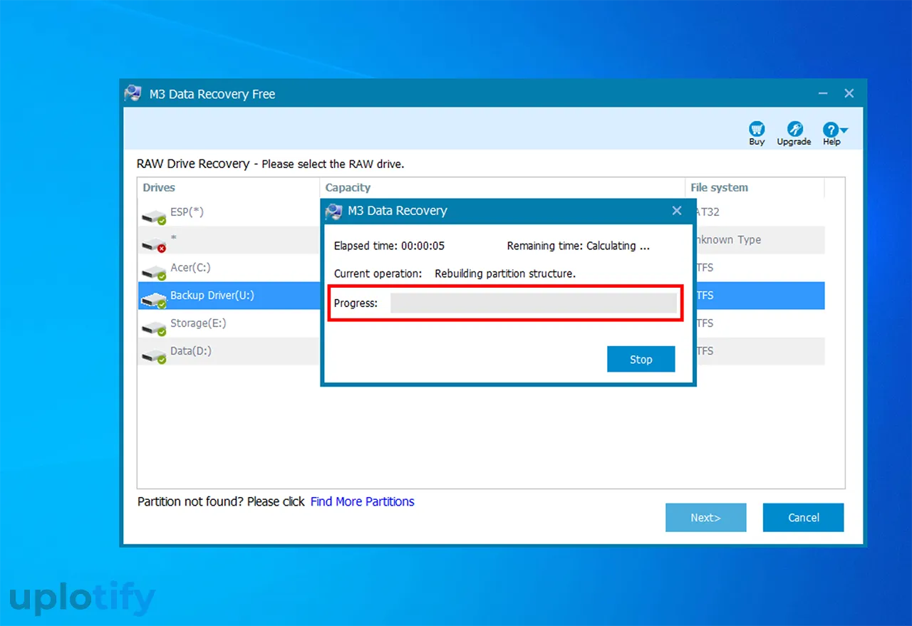Image resolution: width=912 pixels, height=626 pixels.
Task: Click the Elapsed time 00:00:05 text
Action: [x=389, y=246]
